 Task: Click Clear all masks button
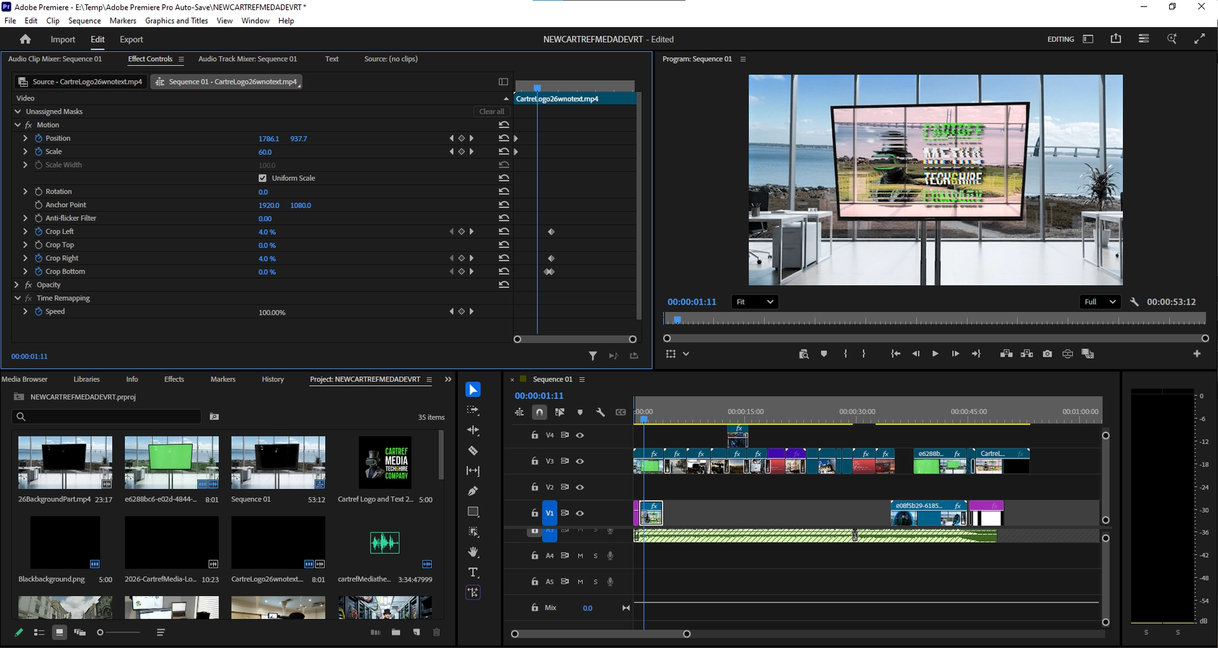pos(492,112)
